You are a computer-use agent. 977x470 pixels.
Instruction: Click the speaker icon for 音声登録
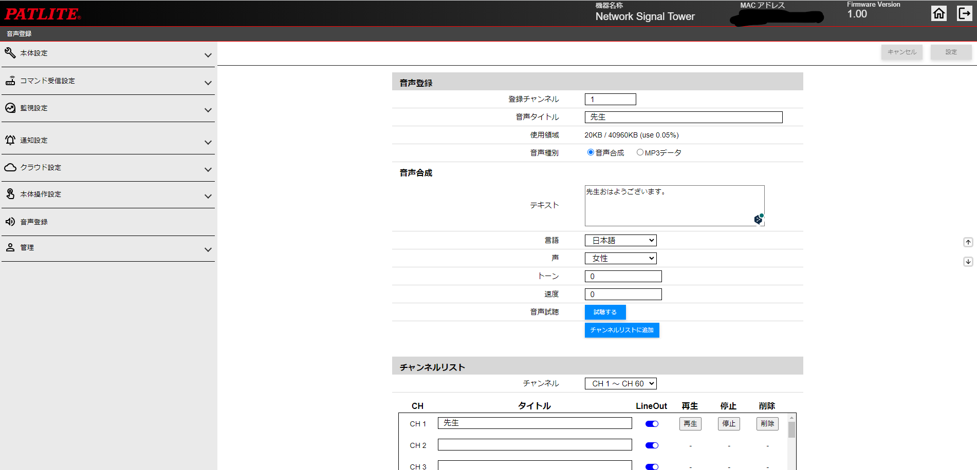(x=10, y=222)
